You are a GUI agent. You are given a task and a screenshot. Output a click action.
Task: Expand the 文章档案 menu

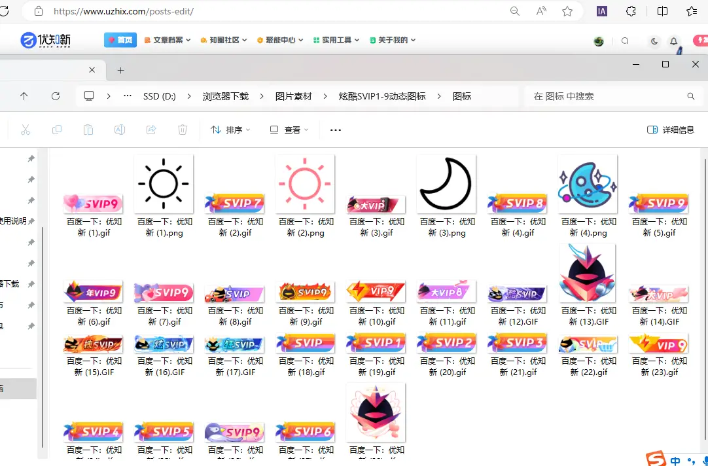tap(168, 40)
